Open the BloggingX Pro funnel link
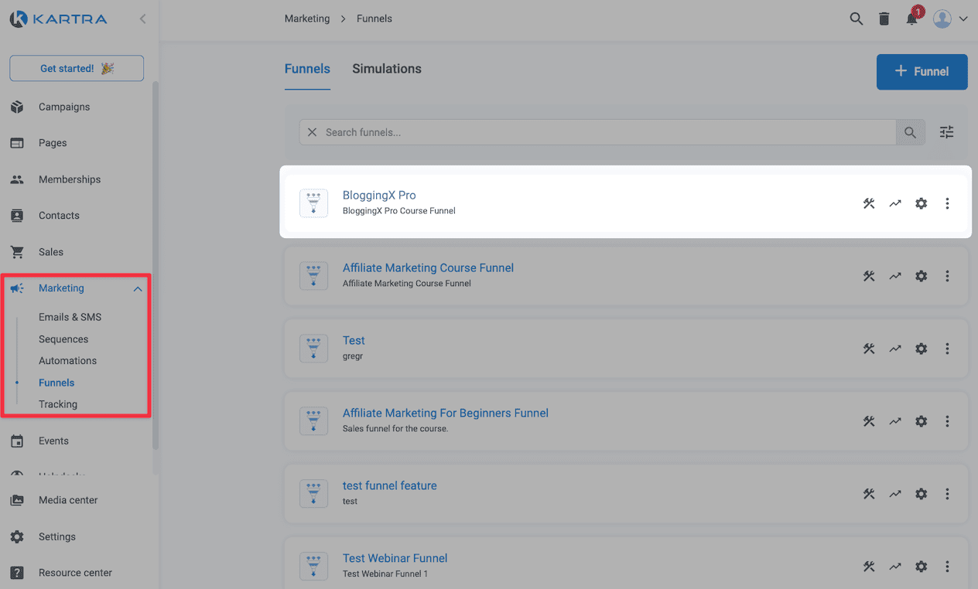Viewport: 978px width, 589px height. point(379,196)
